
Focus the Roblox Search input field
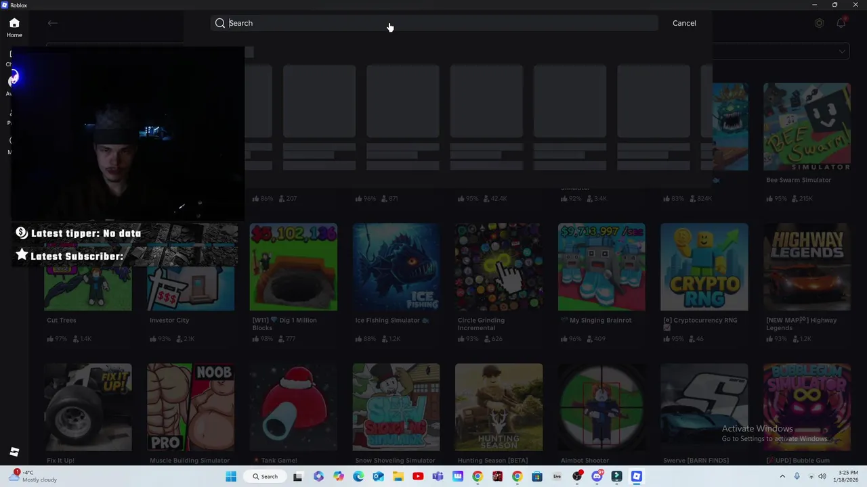click(x=433, y=23)
